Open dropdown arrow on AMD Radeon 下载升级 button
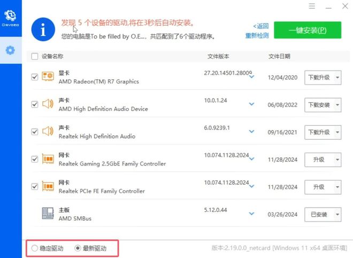This screenshot has height=258, width=353. pos(337,78)
